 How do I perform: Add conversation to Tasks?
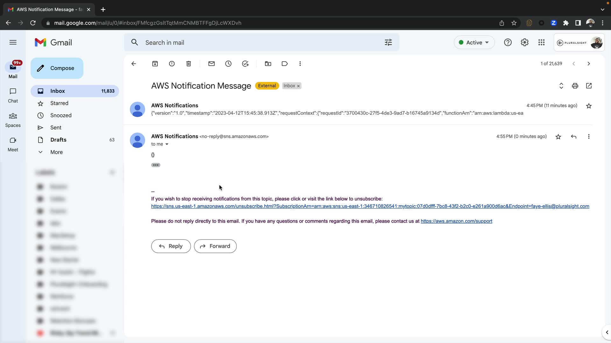(245, 64)
